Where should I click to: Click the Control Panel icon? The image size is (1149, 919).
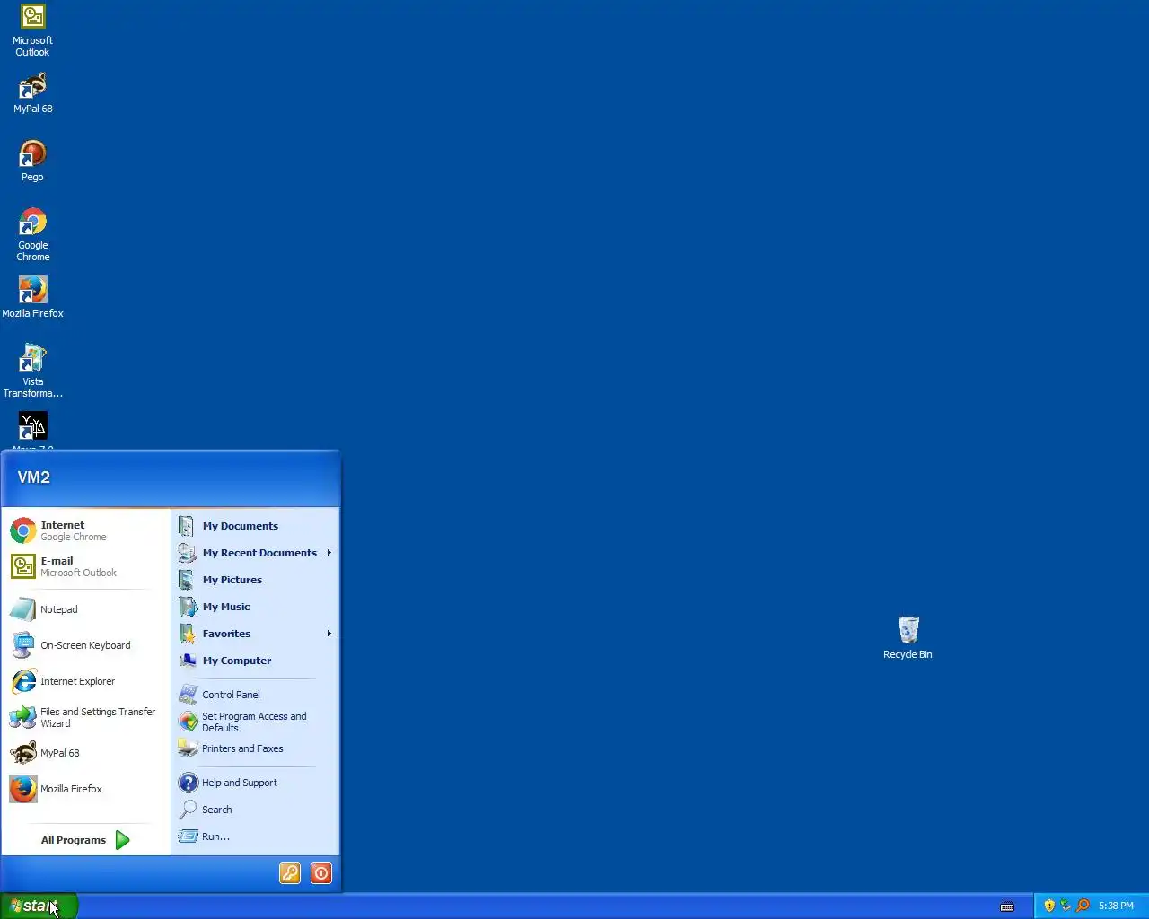pyautogui.click(x=188, y=695)
